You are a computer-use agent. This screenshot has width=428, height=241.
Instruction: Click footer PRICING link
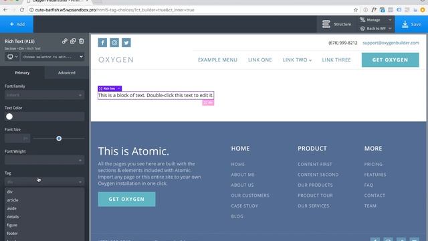coord(373,164)
